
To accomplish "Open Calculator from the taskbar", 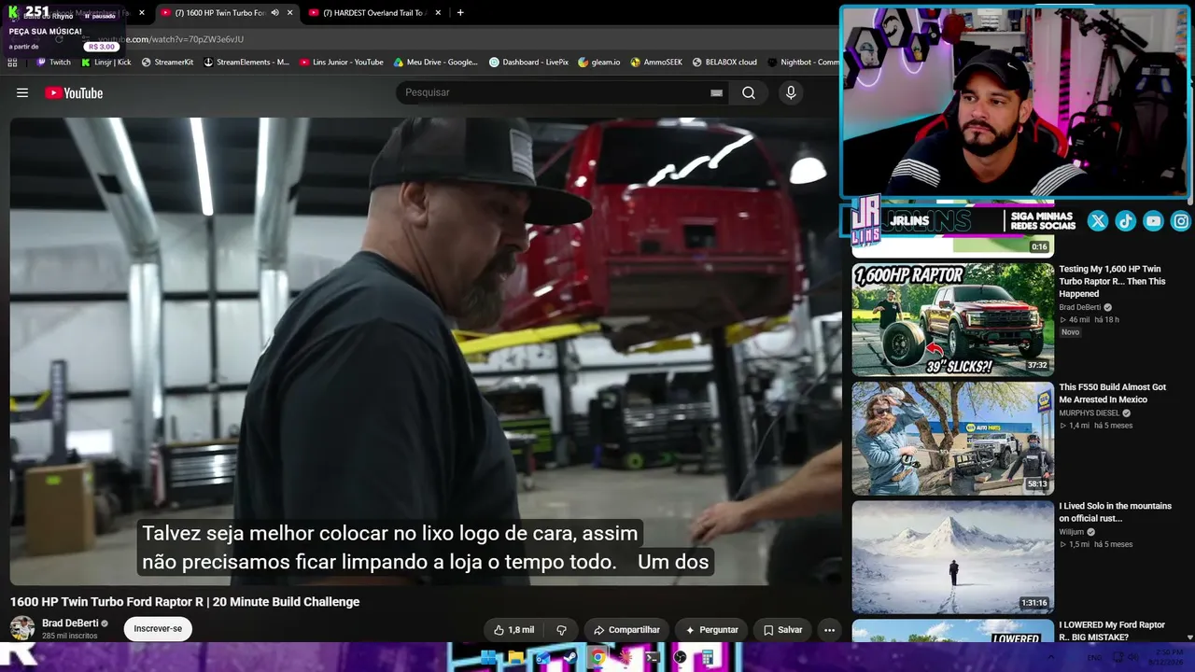I will point(708,657).
